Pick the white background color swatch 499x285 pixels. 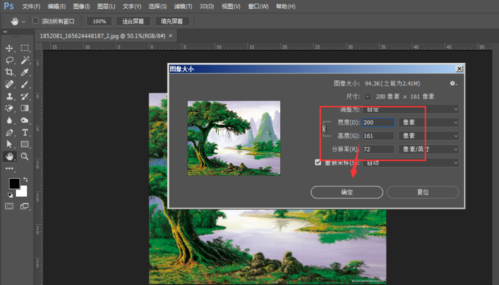point(23,192)
